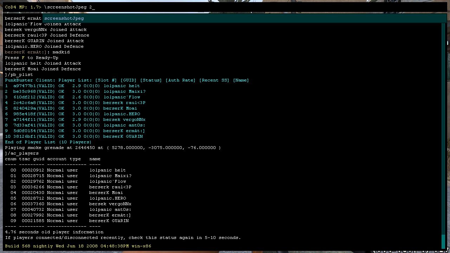Click the ac_players row with tzac guid 00020912
The height and width of the screenshot is (253, 450).
pos(68,170)
